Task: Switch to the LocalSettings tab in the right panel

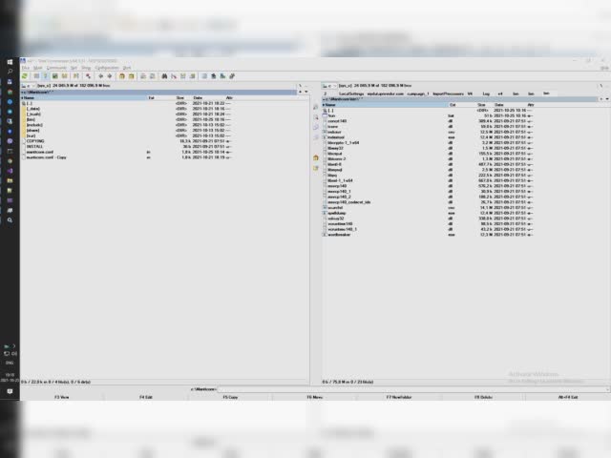Action: point(351,94)
